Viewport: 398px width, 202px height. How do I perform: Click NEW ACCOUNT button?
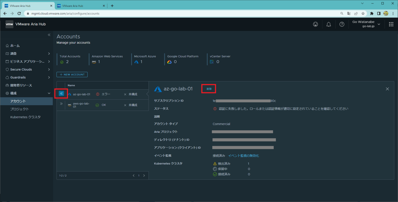pyautogui.click(x=72, y=74)
